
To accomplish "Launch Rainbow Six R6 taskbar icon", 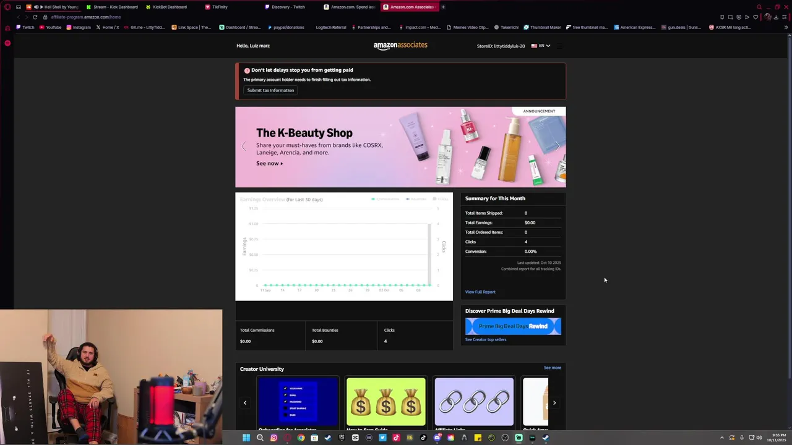I will [x=410, y=438].
